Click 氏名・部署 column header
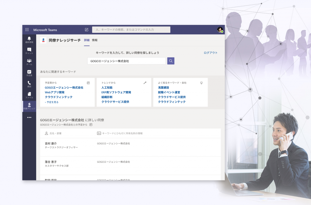311x205 pixels. (x=56, y=133)
